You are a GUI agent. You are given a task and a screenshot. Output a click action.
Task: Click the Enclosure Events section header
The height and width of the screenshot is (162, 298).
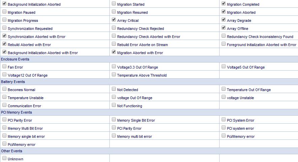click(x=15, y=59)
